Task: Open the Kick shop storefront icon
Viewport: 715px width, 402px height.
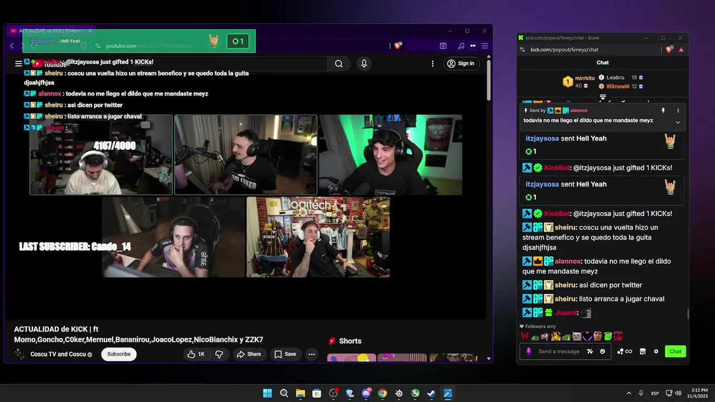Action: [642, 351]
